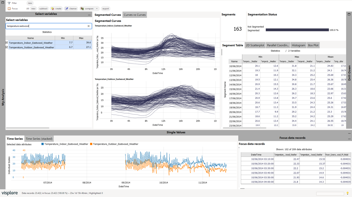The width and height of the screenshot is (352, 197).
Task: Clear the variable search with X icon
Action: point(89,26)
